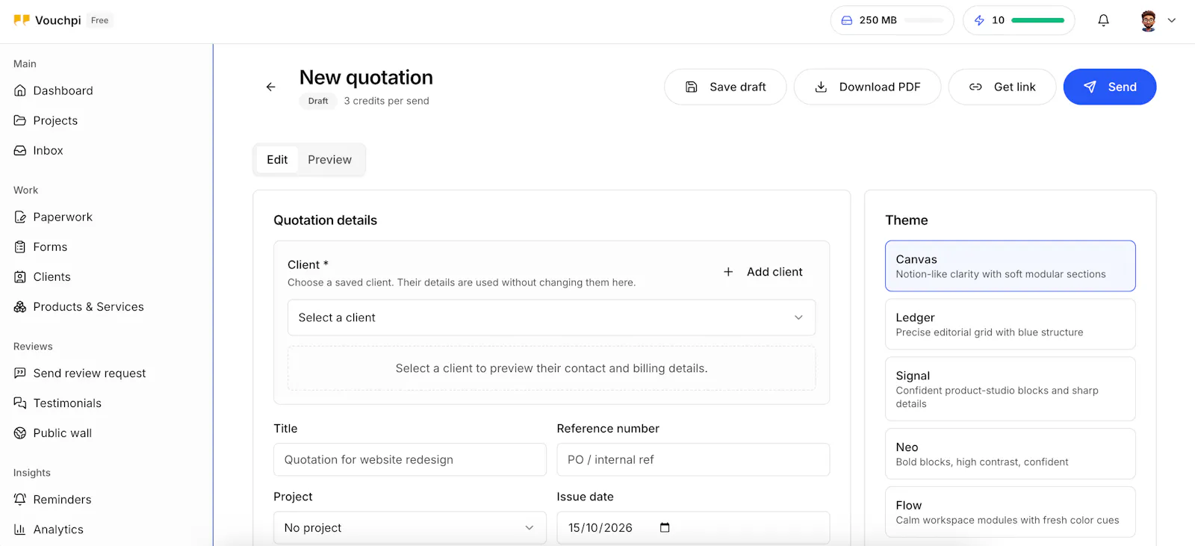Select the Edit tab
The width and height of the screenshot is (1195, 546).
click(277, 160)
